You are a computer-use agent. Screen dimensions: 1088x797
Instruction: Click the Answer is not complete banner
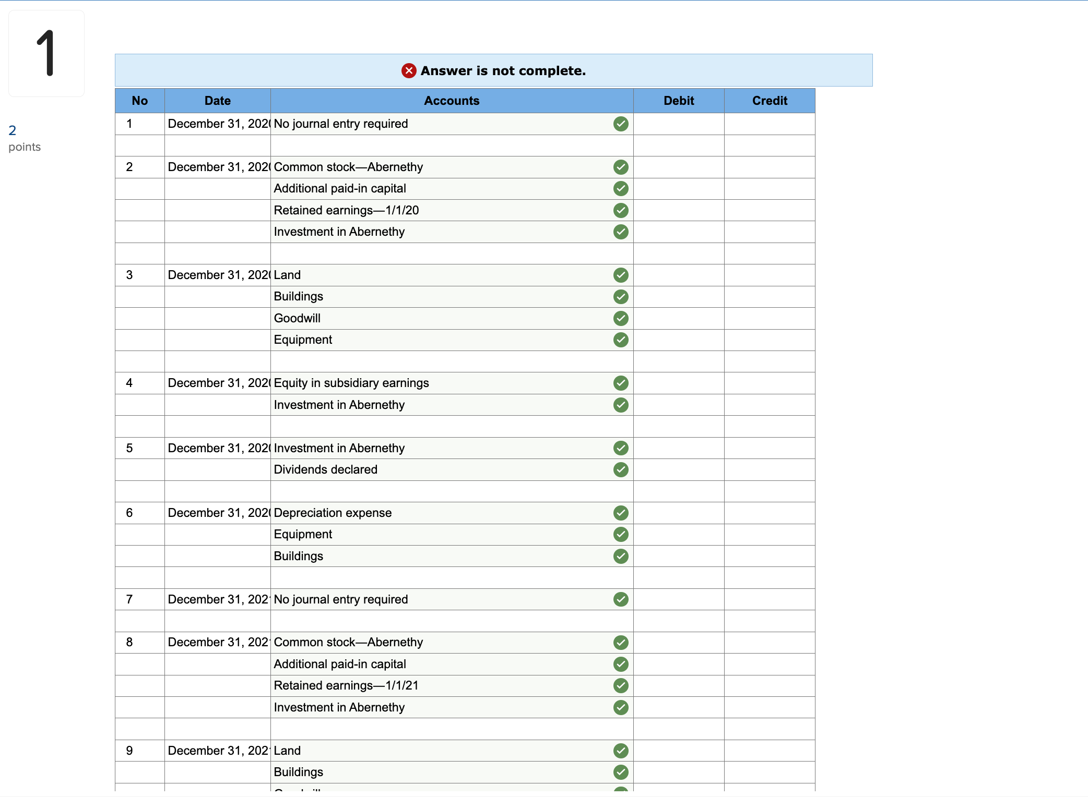pos(493,70)
